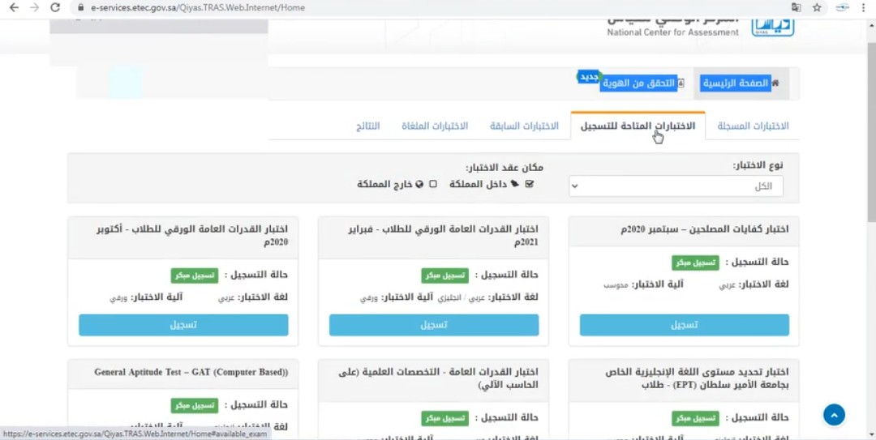Click تسجيل for القدرات العامة أكتوبر 2020
This screenshot has height=440, width=876.
(183, 325)
